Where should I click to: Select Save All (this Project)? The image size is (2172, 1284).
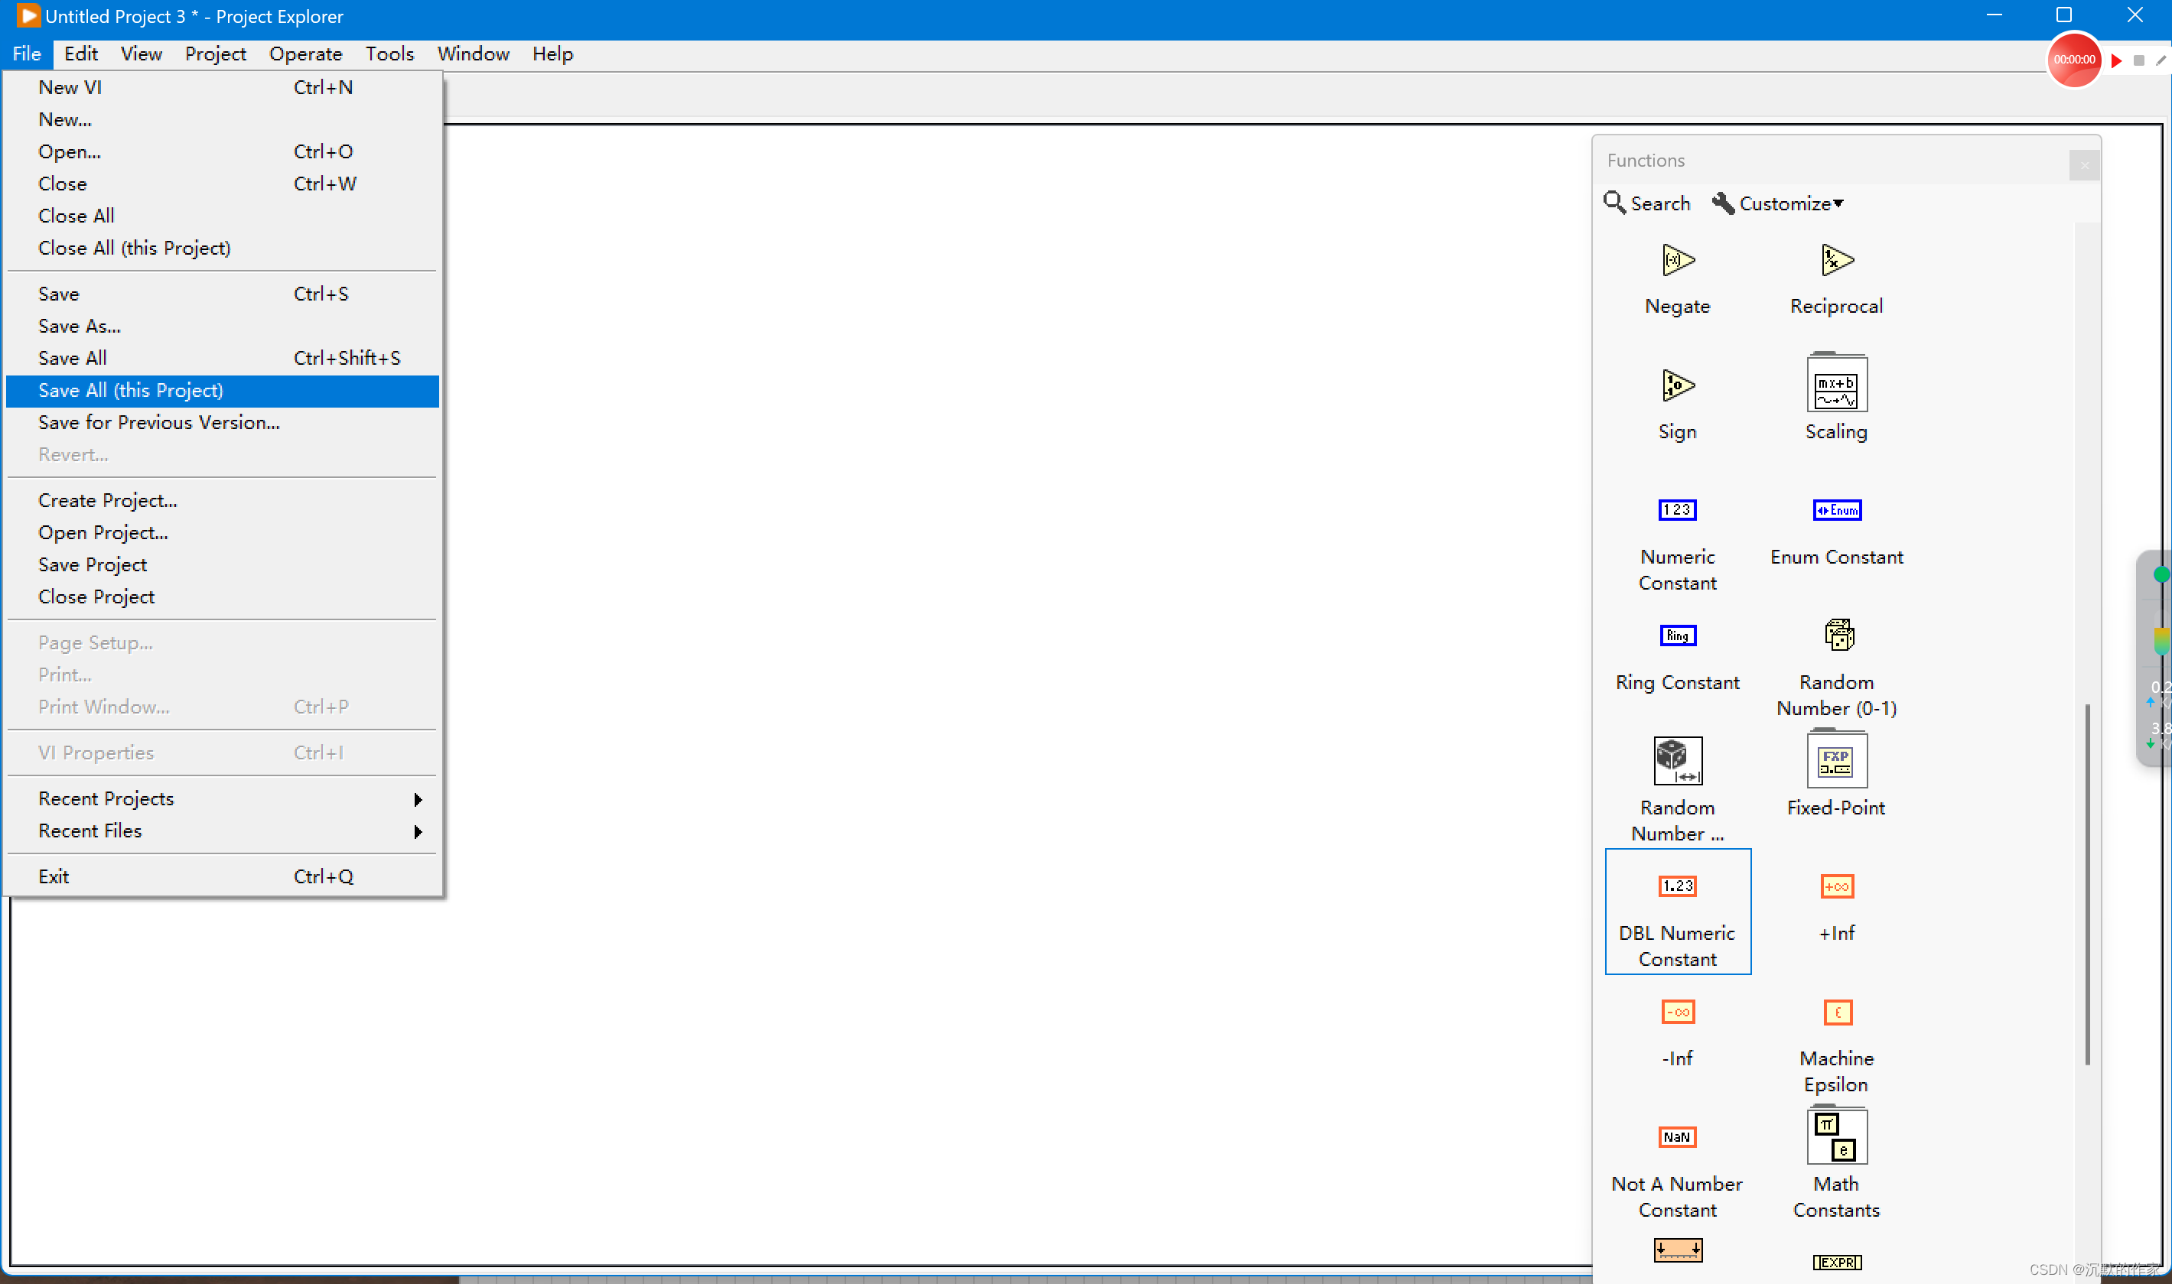(x=222, y=390)
